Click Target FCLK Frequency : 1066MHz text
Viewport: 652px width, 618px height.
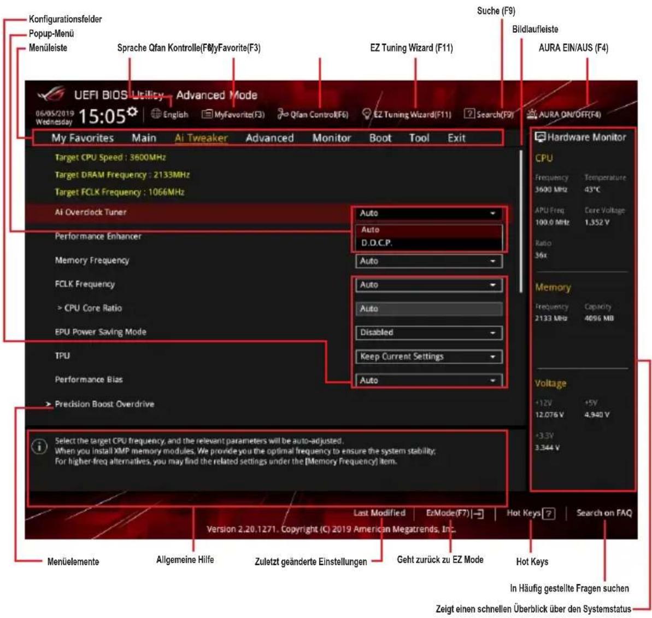(x=119, y=192)
